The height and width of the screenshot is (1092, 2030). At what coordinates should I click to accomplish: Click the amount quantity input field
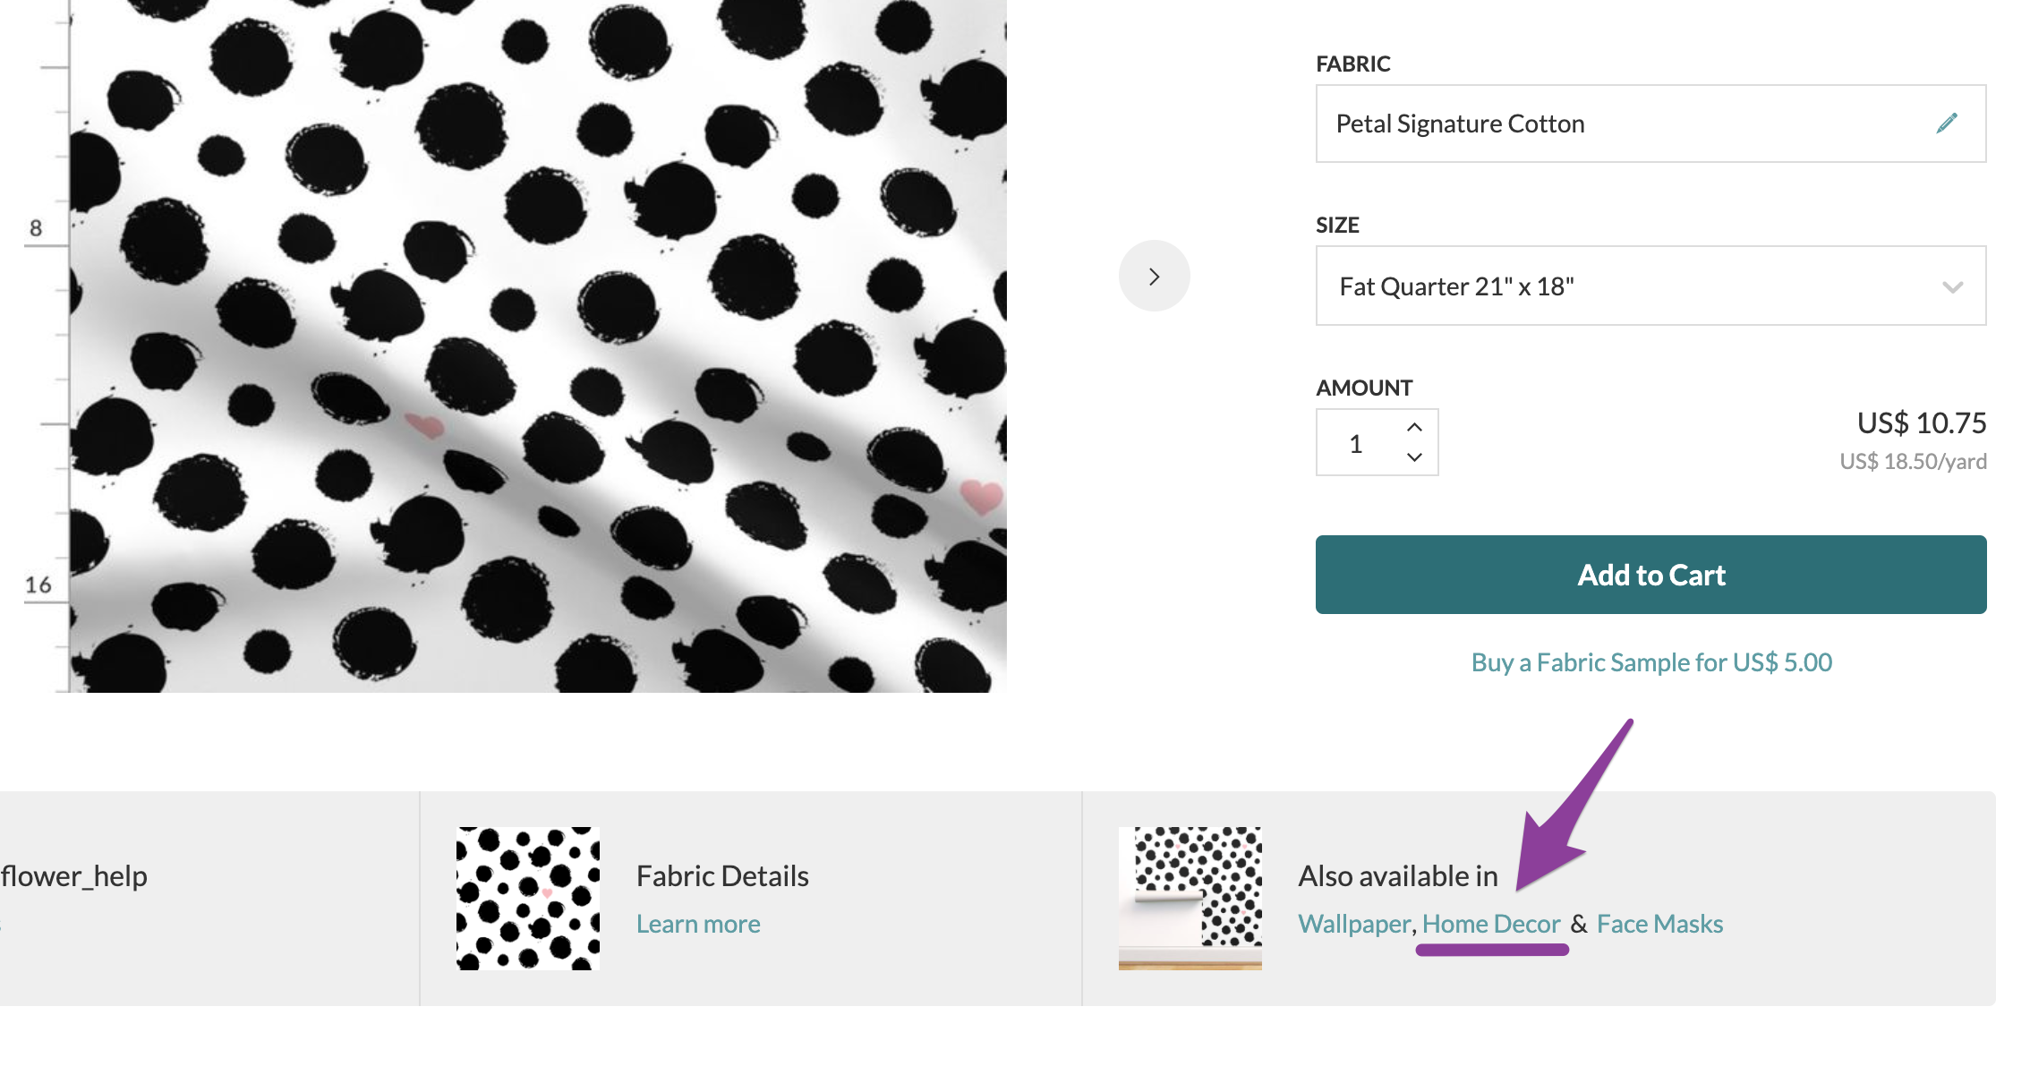1356,443
